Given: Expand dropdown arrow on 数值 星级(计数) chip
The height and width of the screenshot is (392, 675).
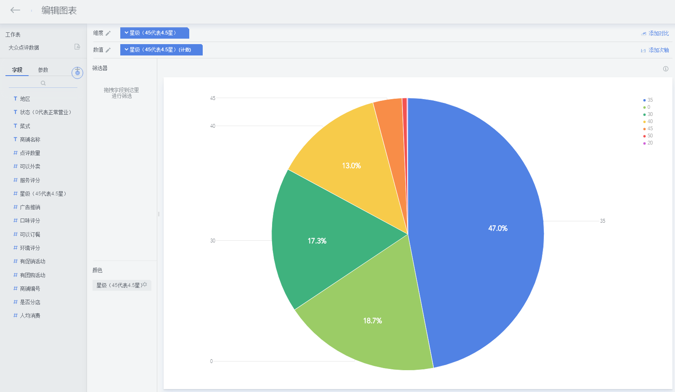Looking at the screenshot, I should click(126, 50).
